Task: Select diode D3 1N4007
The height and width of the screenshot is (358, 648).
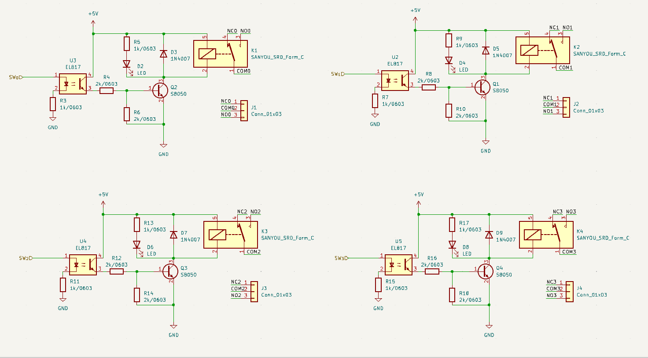Action: tap(164, 54)
